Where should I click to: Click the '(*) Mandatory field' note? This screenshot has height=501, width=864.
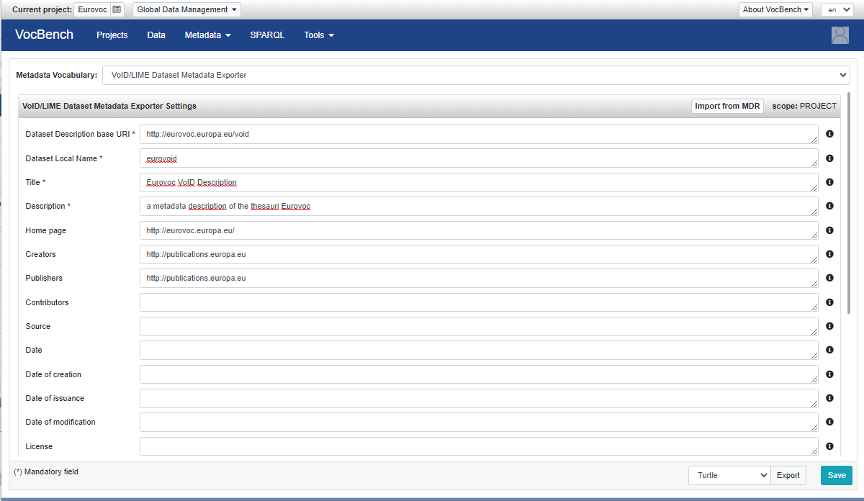pos(46,471)
